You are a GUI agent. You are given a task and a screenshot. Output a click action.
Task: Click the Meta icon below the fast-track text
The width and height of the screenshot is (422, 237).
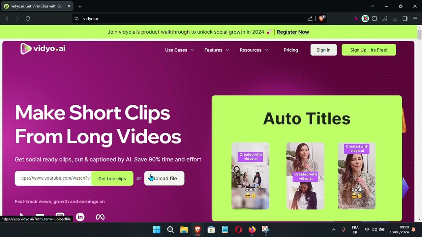(x=100, y=217)
